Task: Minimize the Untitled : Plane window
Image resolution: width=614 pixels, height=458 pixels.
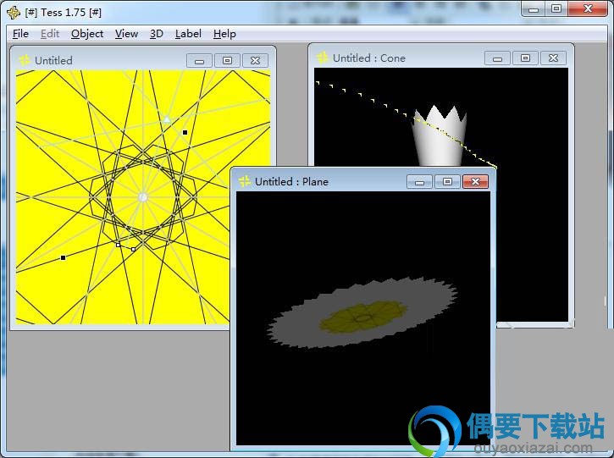Action: [x=419, y=182]
